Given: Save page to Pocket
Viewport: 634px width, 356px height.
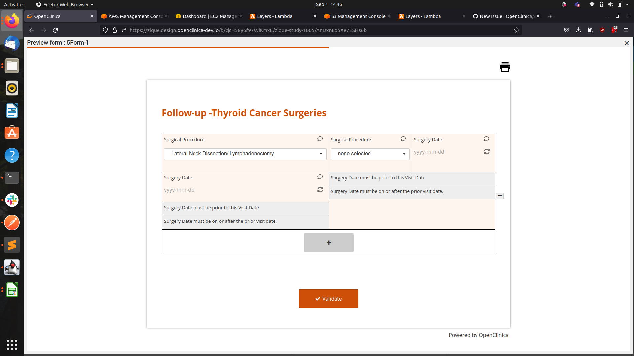Looking at the screenshot, I should (x=567, y=30).
